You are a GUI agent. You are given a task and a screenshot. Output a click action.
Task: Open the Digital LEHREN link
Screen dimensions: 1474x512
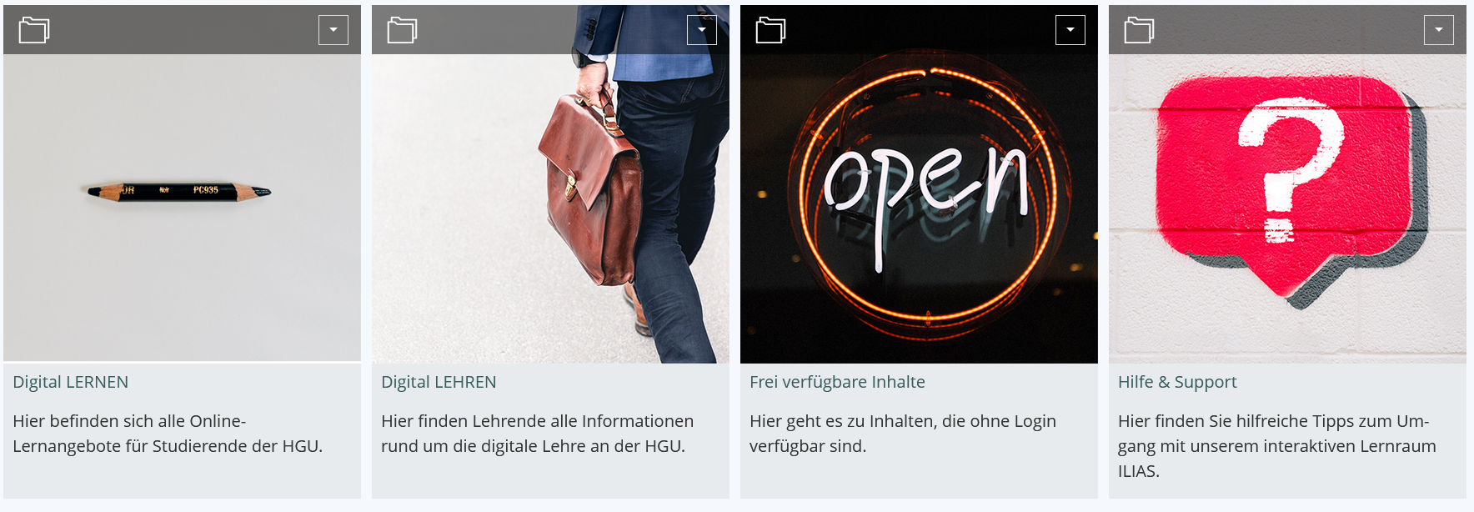439,382
